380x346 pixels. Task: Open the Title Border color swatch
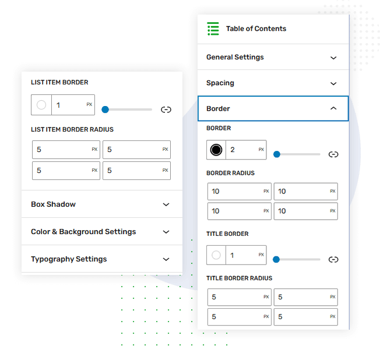[x=216, y=255]
